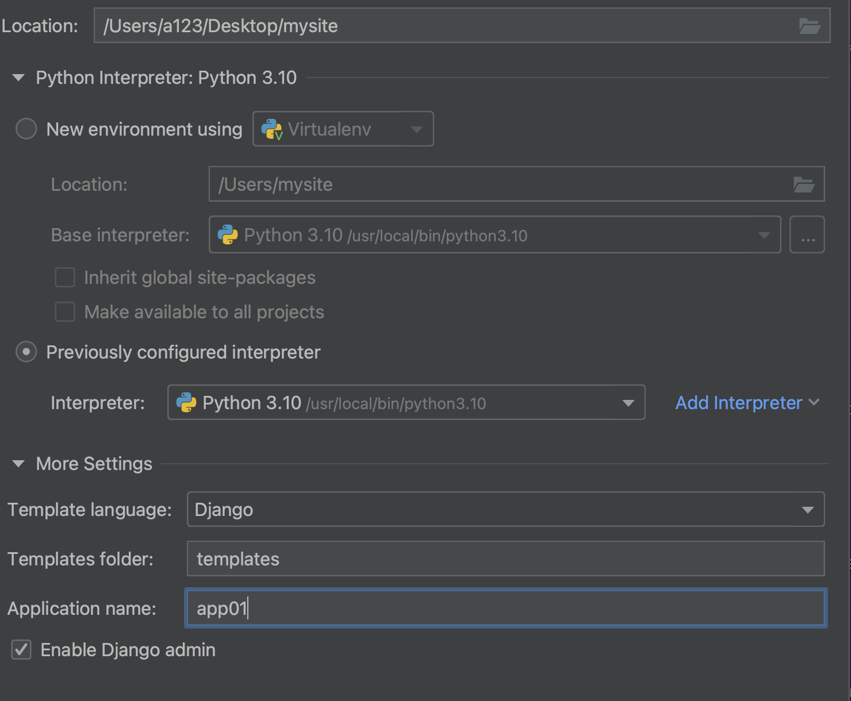
Task: Collapse the More Settings section
Action: (x=18, y=464)
